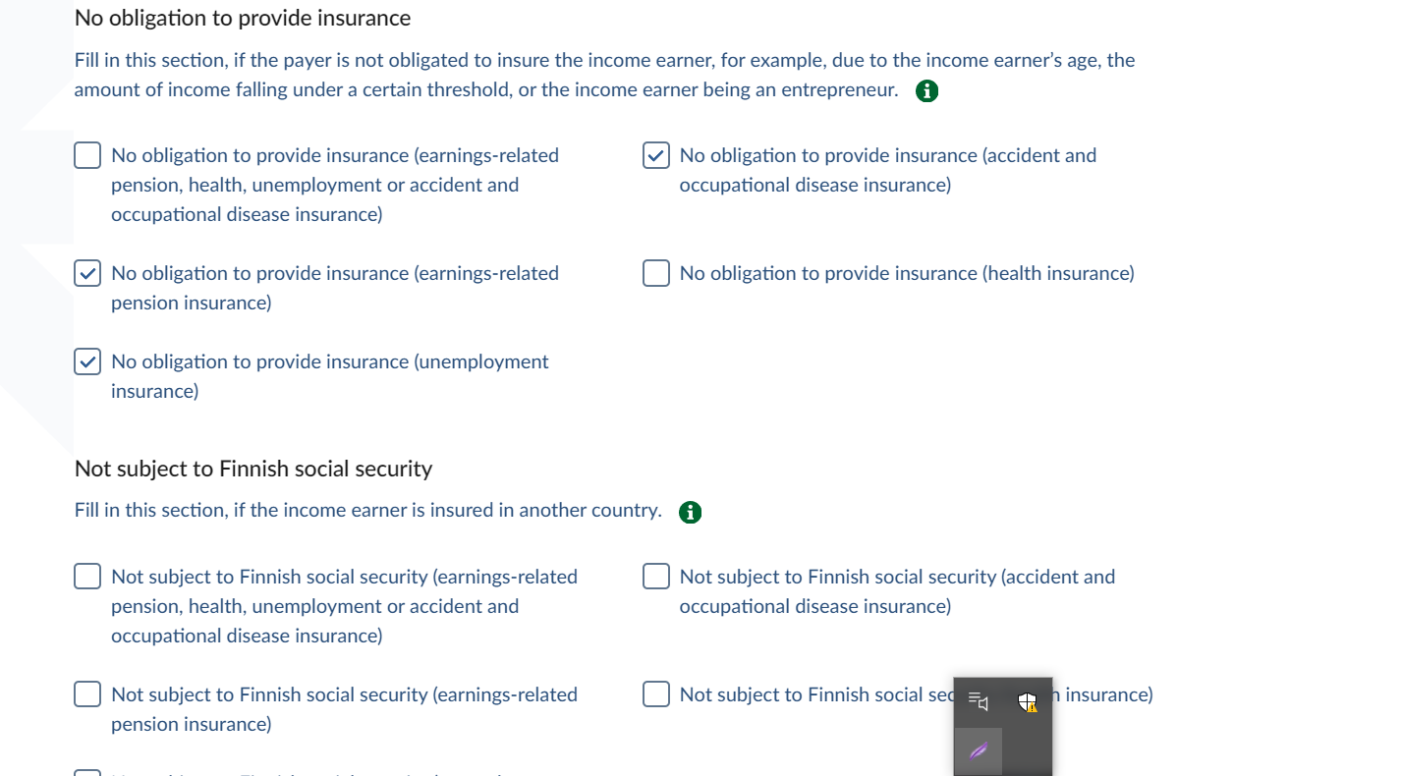1401x776 pixels.
Task: Open the speaker audio icon in tray popup
Action: pos(978,701)
